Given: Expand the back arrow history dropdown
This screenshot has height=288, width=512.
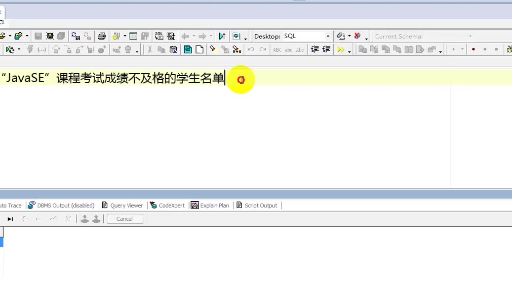Looking at the screenshot, I should tap(194, 36).
